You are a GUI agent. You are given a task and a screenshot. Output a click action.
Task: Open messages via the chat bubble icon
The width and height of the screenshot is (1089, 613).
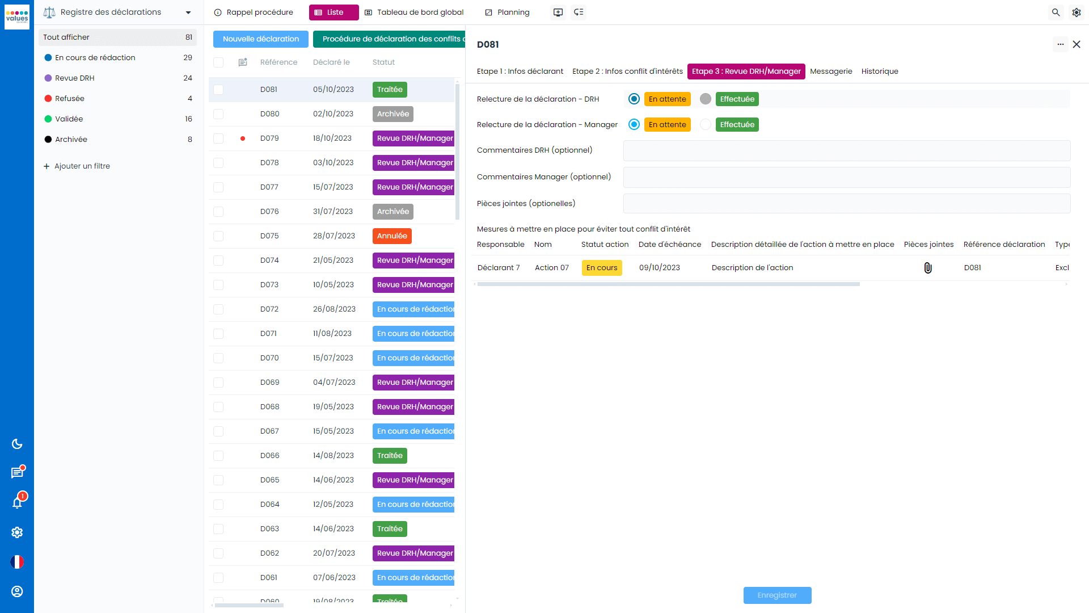coord(17,472)
